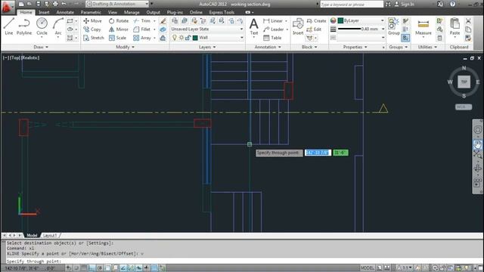Click the Layer Properties icon
The height and width of the screenshot is (272, 484).
coord(175,20)
